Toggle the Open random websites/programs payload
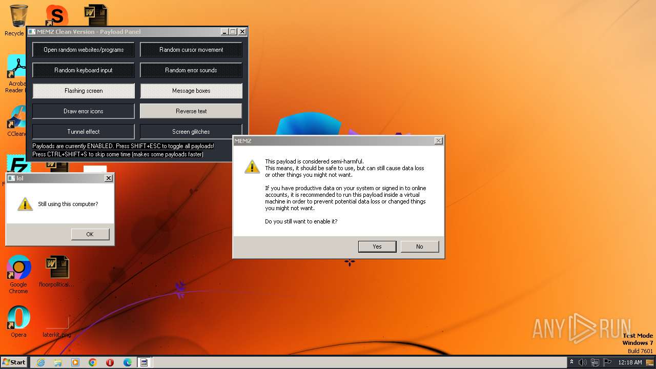The image size is (656, 369). tap(84, 50)
